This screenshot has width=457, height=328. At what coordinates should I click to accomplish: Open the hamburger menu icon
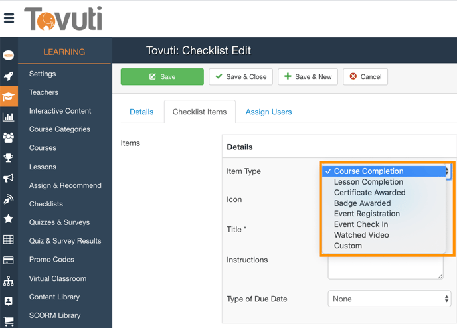pyautogui.click(x=9, y=19)
